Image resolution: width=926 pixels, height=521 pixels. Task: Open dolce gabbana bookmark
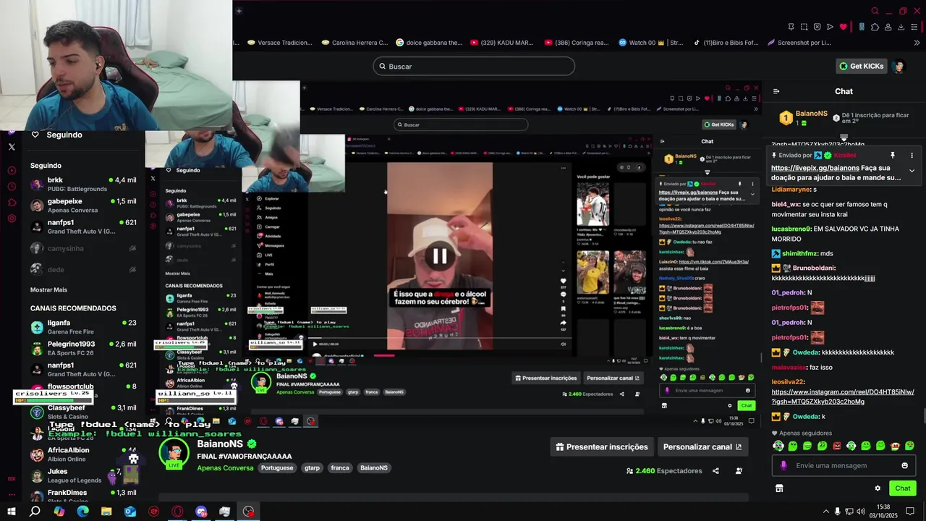(x=429, y=43)
